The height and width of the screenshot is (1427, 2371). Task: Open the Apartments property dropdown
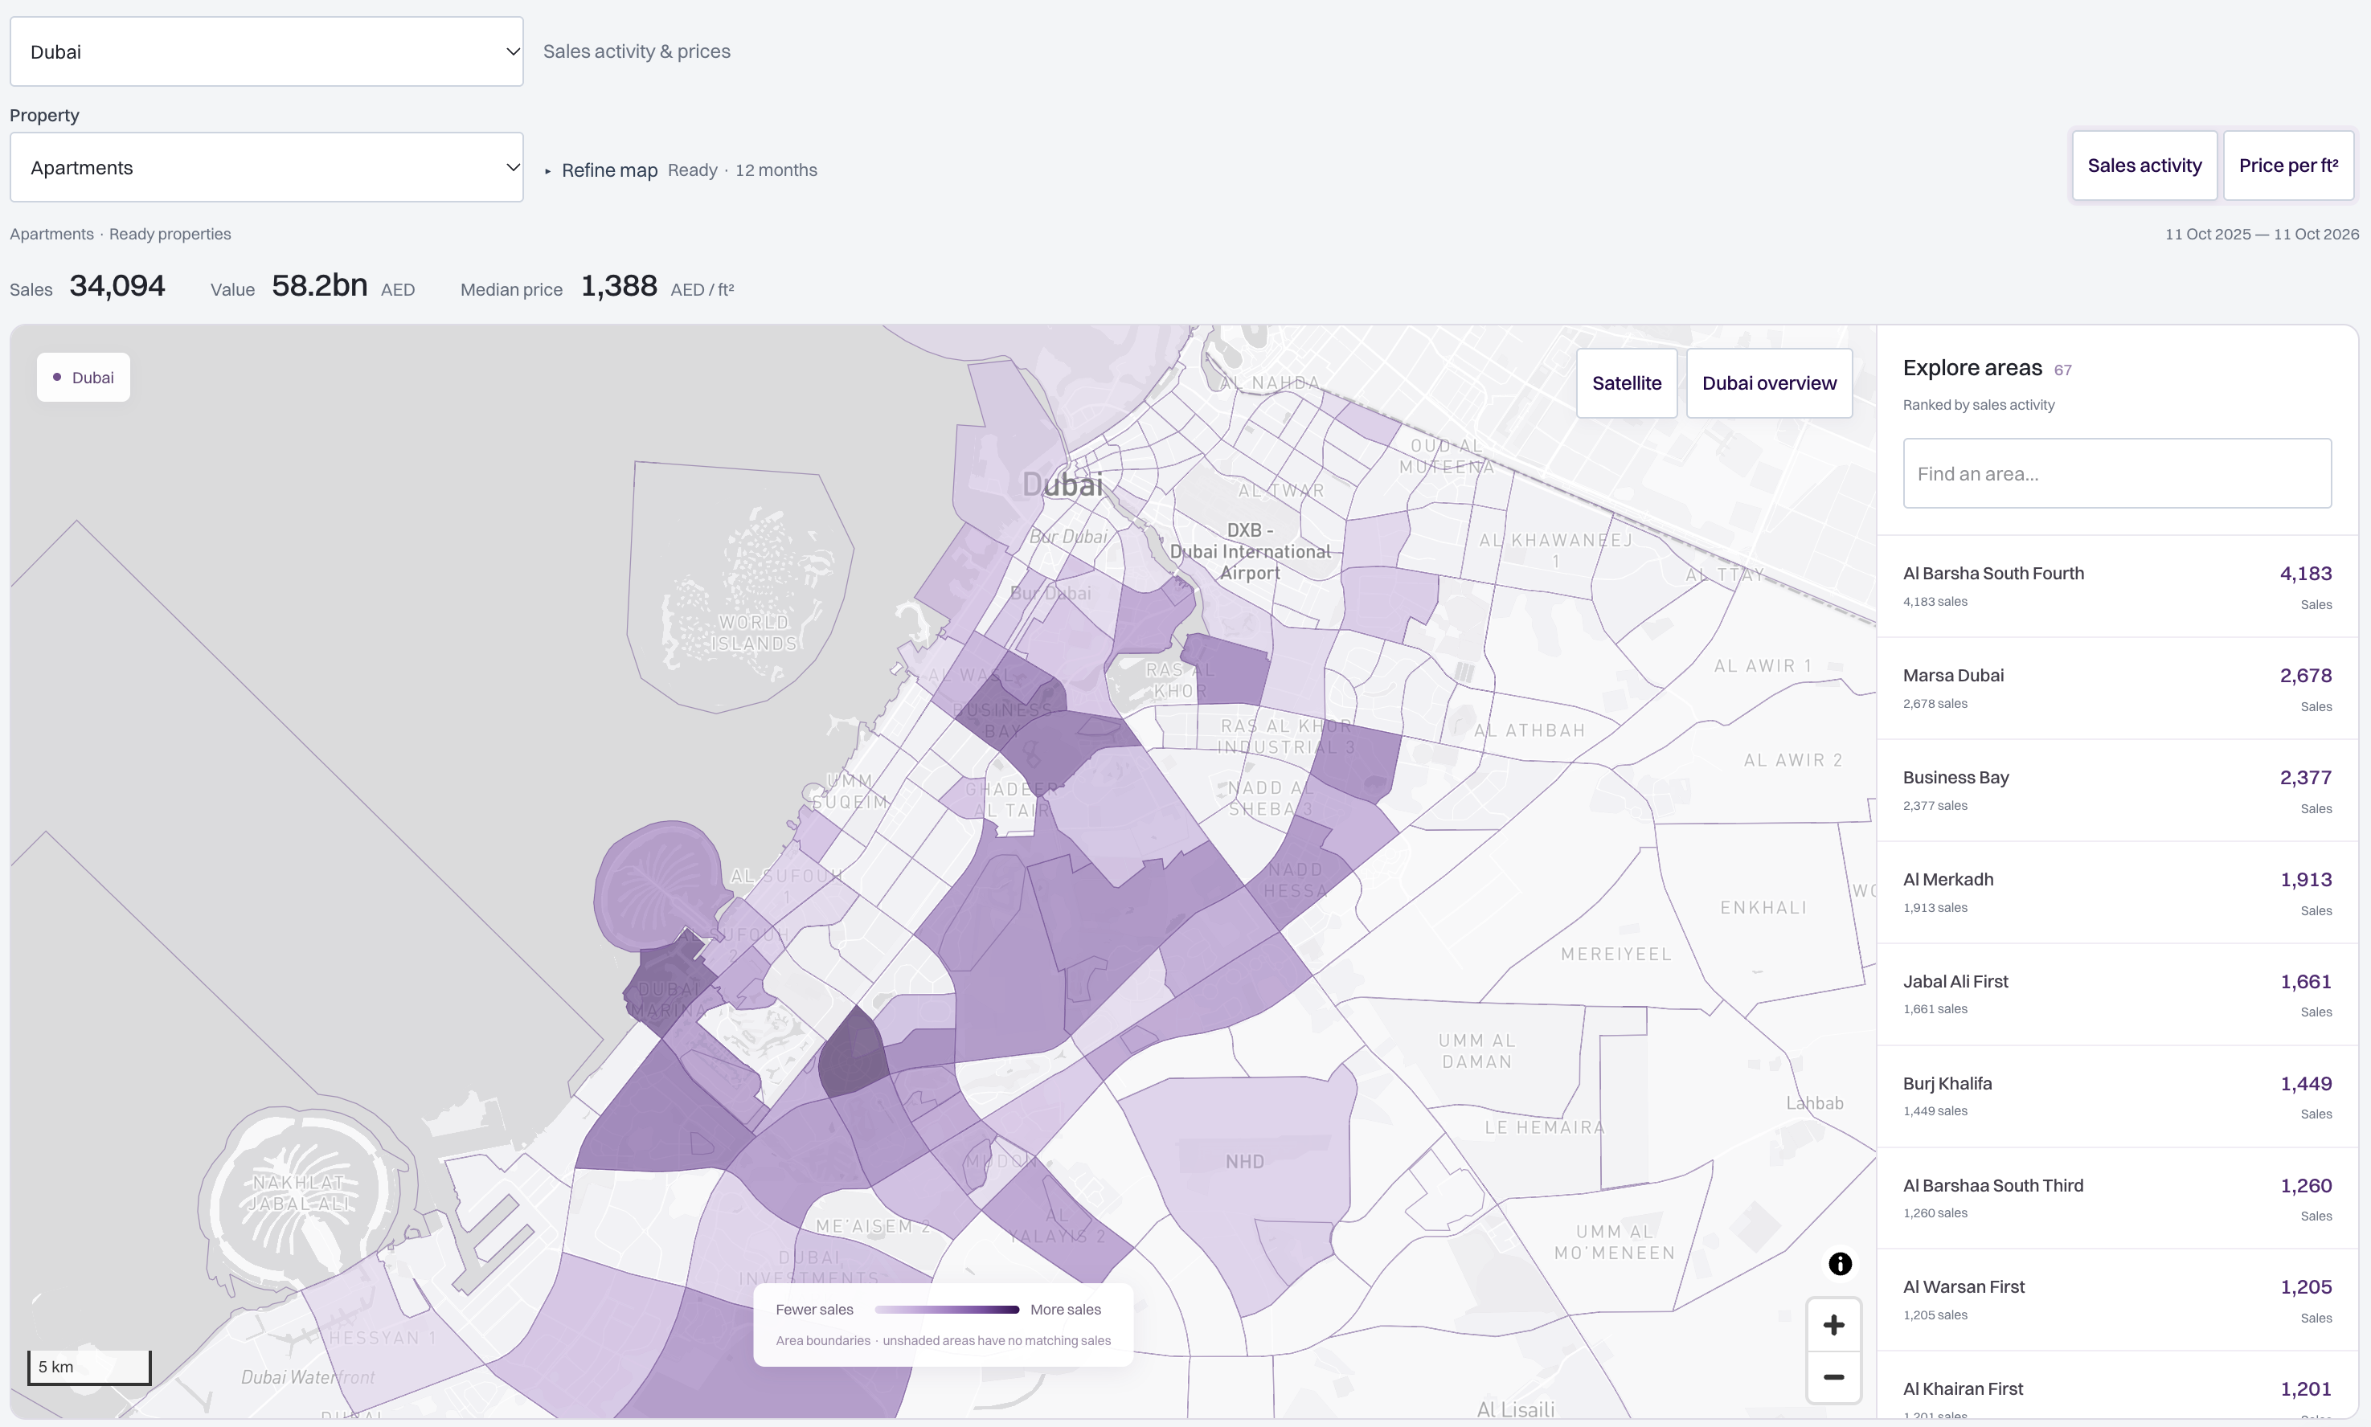[x=267, y=167]
